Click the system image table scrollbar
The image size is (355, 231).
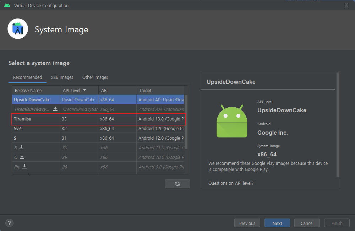pos(186,122)
